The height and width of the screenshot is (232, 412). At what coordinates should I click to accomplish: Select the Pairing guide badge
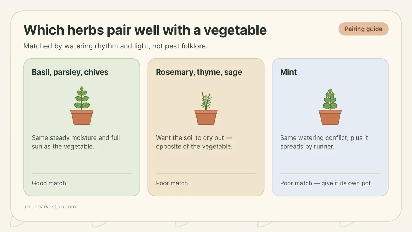pos(363,29)
